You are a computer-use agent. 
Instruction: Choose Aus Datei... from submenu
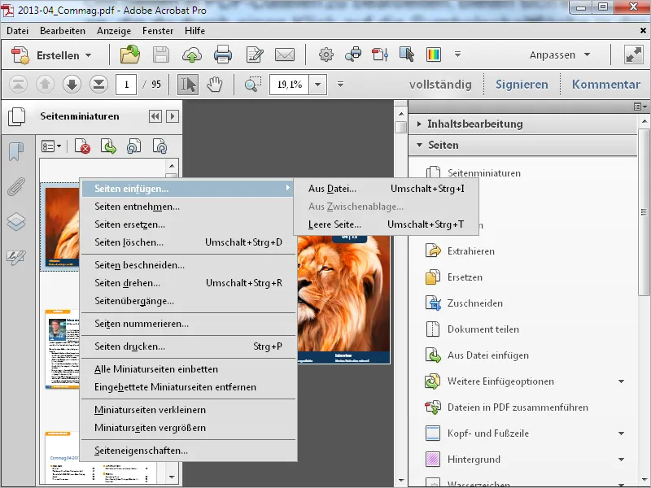click(x=386, y=189)
